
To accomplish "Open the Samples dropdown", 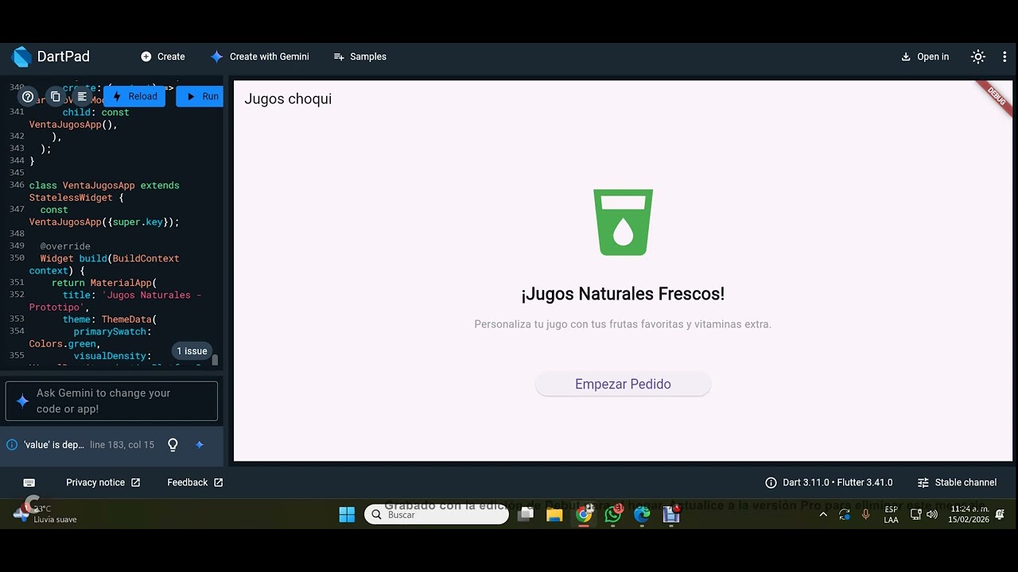I will [360, 56].
